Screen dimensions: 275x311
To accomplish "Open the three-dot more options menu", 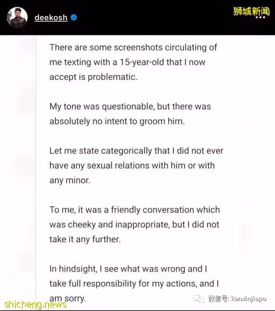I will coord(260,17).
